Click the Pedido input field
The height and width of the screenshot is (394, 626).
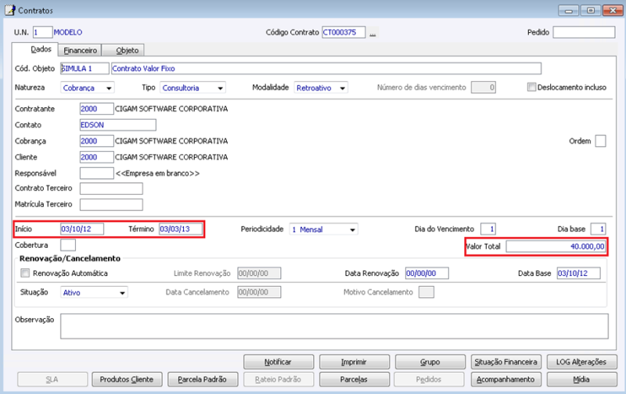pyautogui.click(x=584, y=32)
